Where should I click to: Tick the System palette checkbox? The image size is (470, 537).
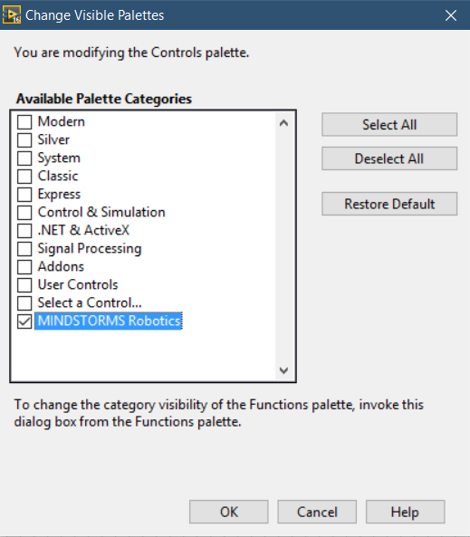(24, 158)
